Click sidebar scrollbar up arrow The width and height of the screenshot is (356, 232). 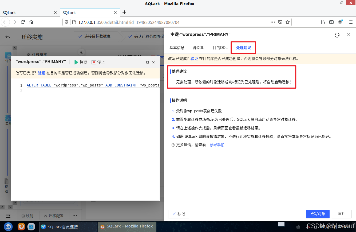[15, 48]
